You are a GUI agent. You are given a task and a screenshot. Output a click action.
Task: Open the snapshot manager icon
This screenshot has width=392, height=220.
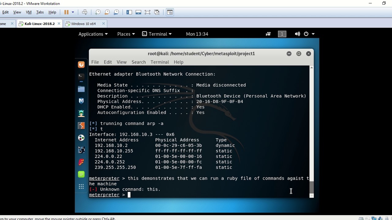[116, 12]
